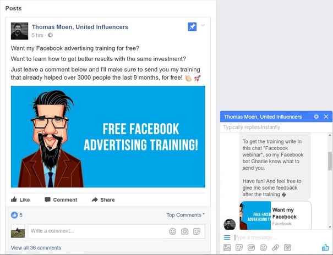Open chat bot hamburger menu

tap(227, 237)
